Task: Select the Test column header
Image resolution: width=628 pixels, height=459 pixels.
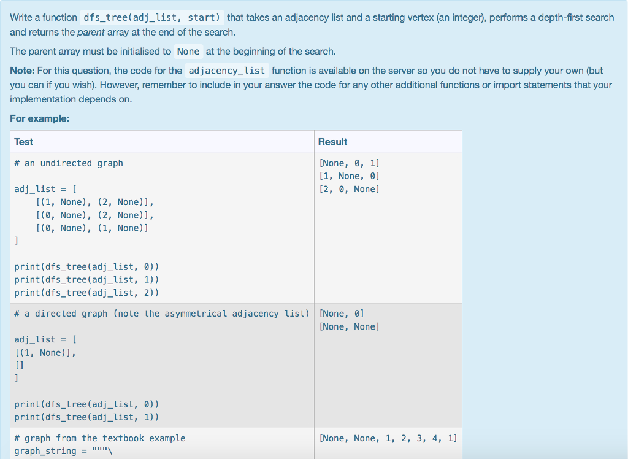Action: [23, 142]
